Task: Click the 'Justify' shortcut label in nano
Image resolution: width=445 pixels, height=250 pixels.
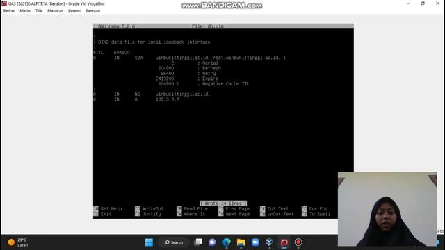Action: (x=152, y=214)
